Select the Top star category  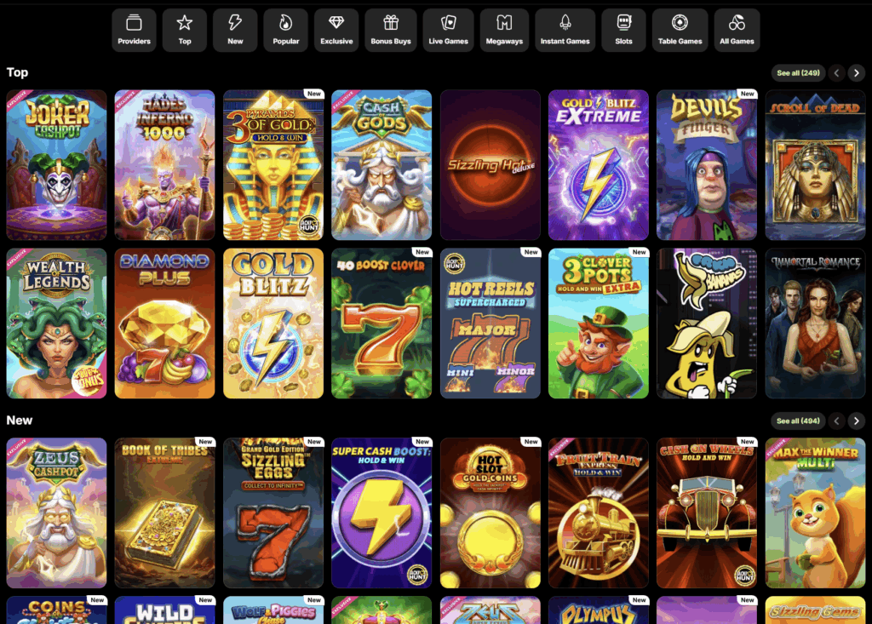pos(185,30)
